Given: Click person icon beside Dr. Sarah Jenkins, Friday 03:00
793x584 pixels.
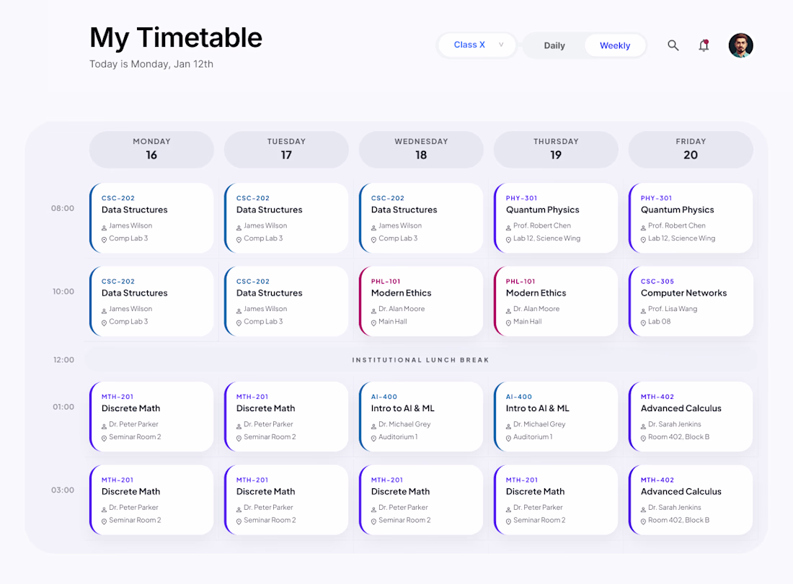Looking at the screenshot, I should tap(643, 509).
